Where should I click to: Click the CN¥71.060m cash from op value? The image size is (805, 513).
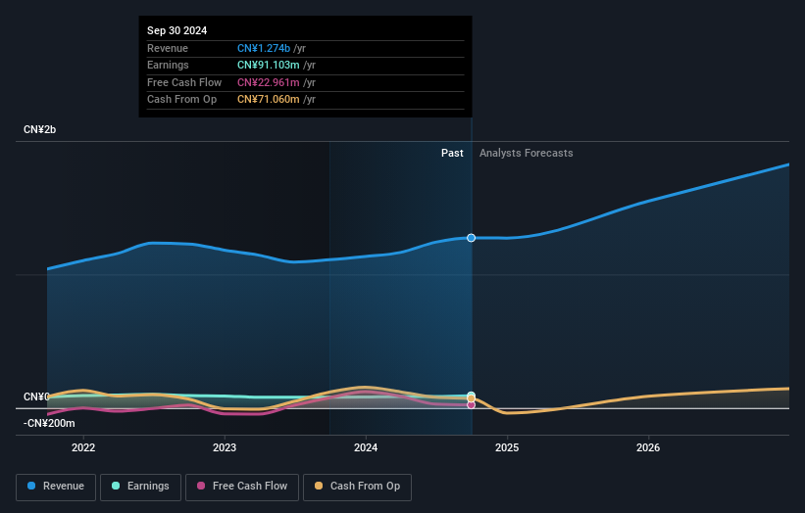(268, 100)
